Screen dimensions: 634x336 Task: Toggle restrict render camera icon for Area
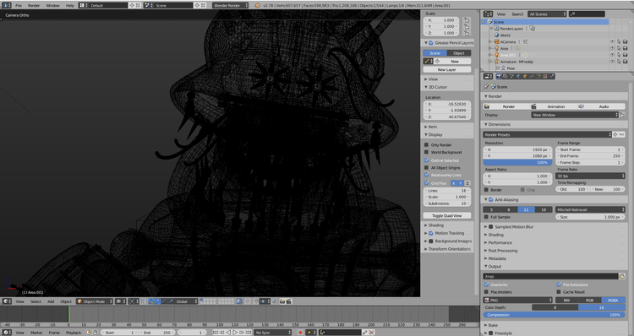click(x=625, y=48)
